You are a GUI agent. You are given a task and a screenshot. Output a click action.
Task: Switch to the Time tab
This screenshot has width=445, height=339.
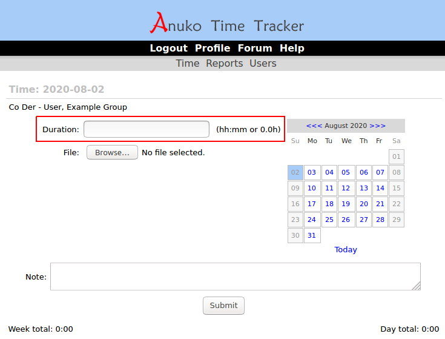tap(187, 63)
